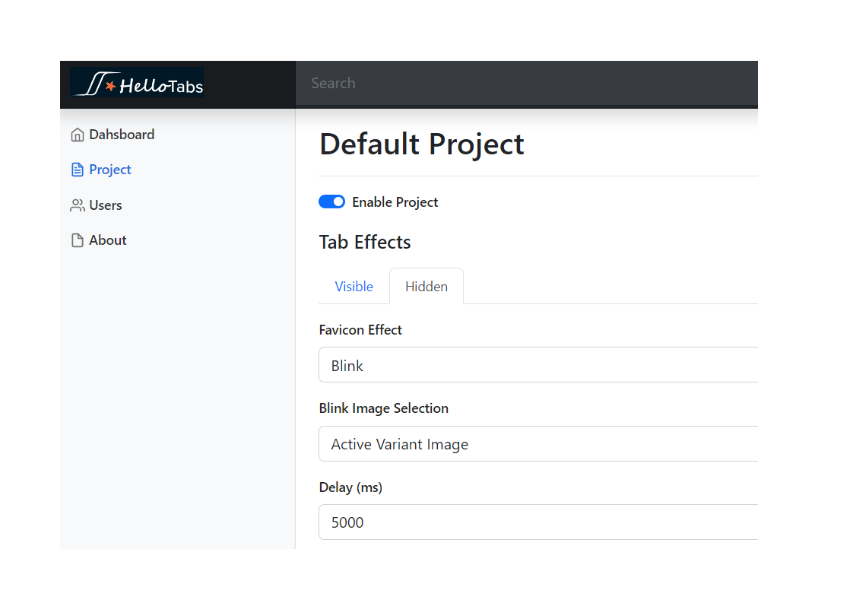Click the Project document icon
853x603 pixels.
78,170
